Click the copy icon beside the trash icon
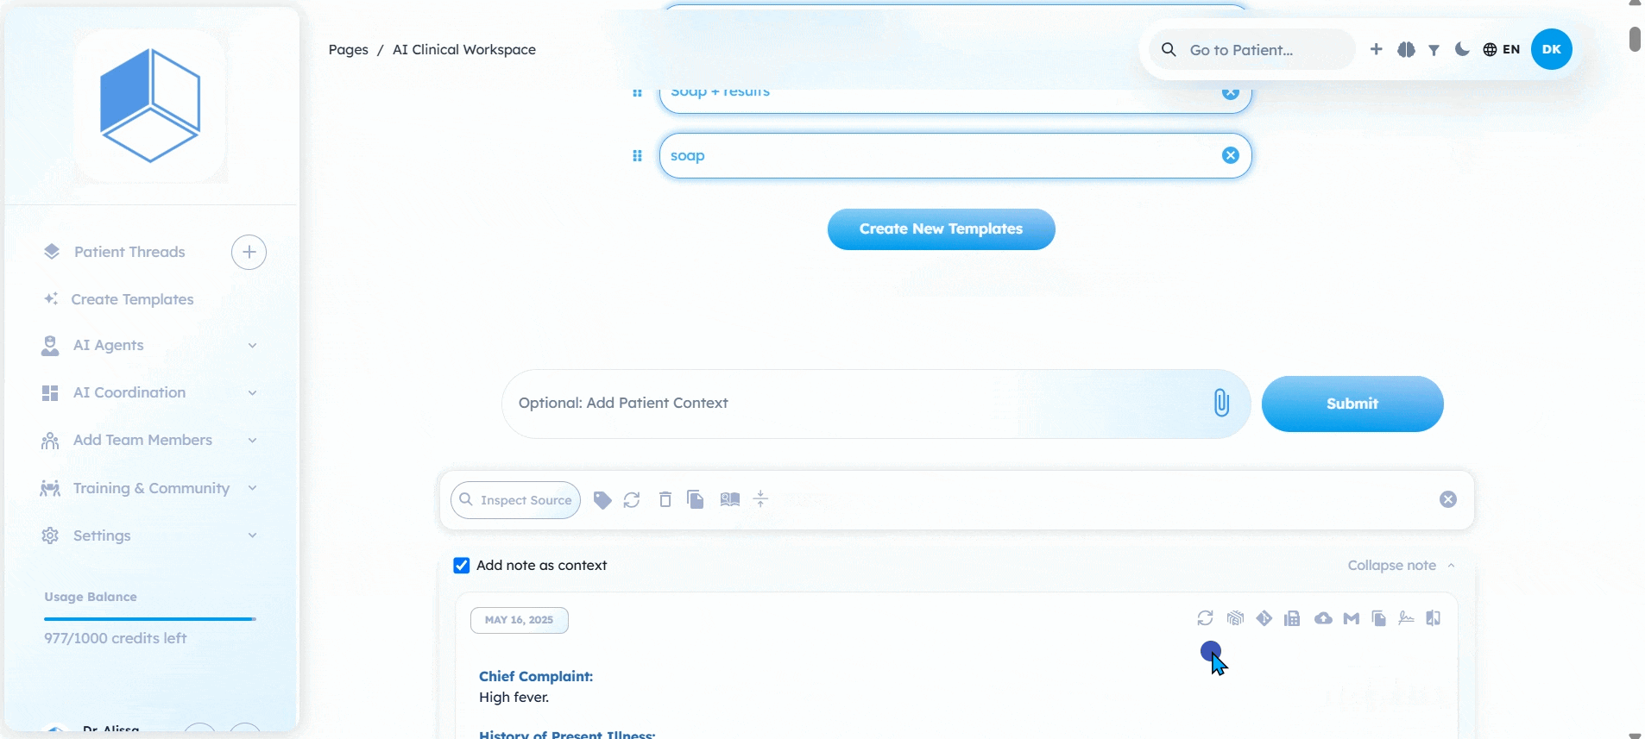 [696, 499]
